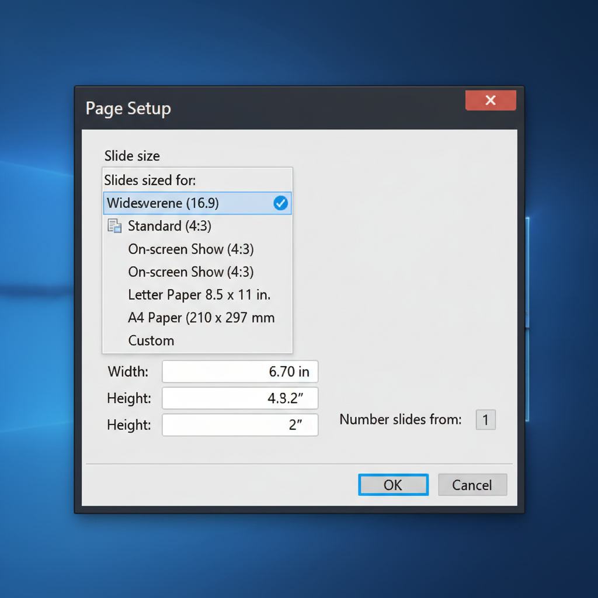Choose Standard (4:3) slide size option

pos(170,226)
